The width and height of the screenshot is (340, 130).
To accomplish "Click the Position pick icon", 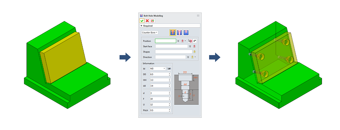I will tap(183, 41).
